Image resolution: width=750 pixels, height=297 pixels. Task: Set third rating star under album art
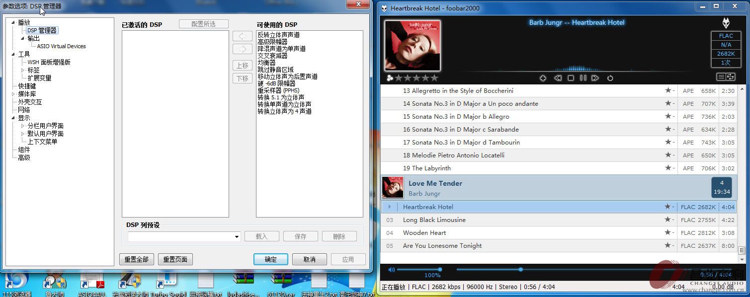pos(417,78)
